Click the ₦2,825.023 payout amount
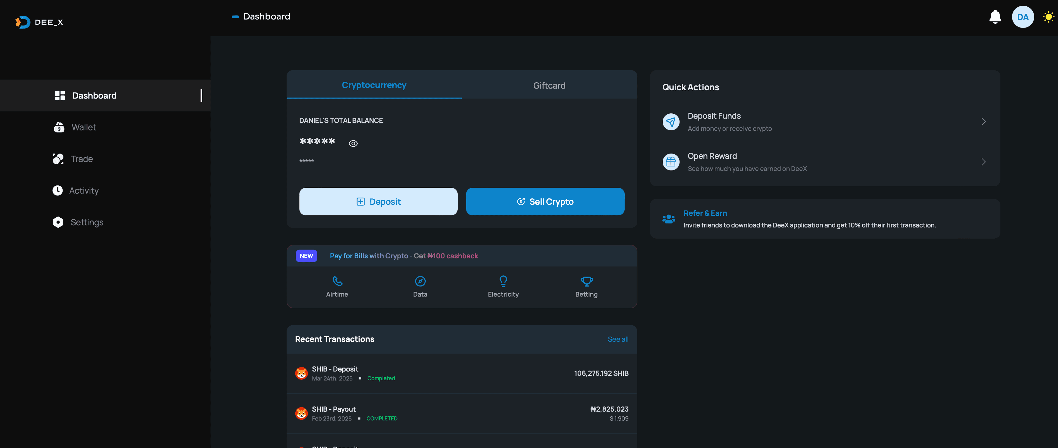 pos(609,409)
